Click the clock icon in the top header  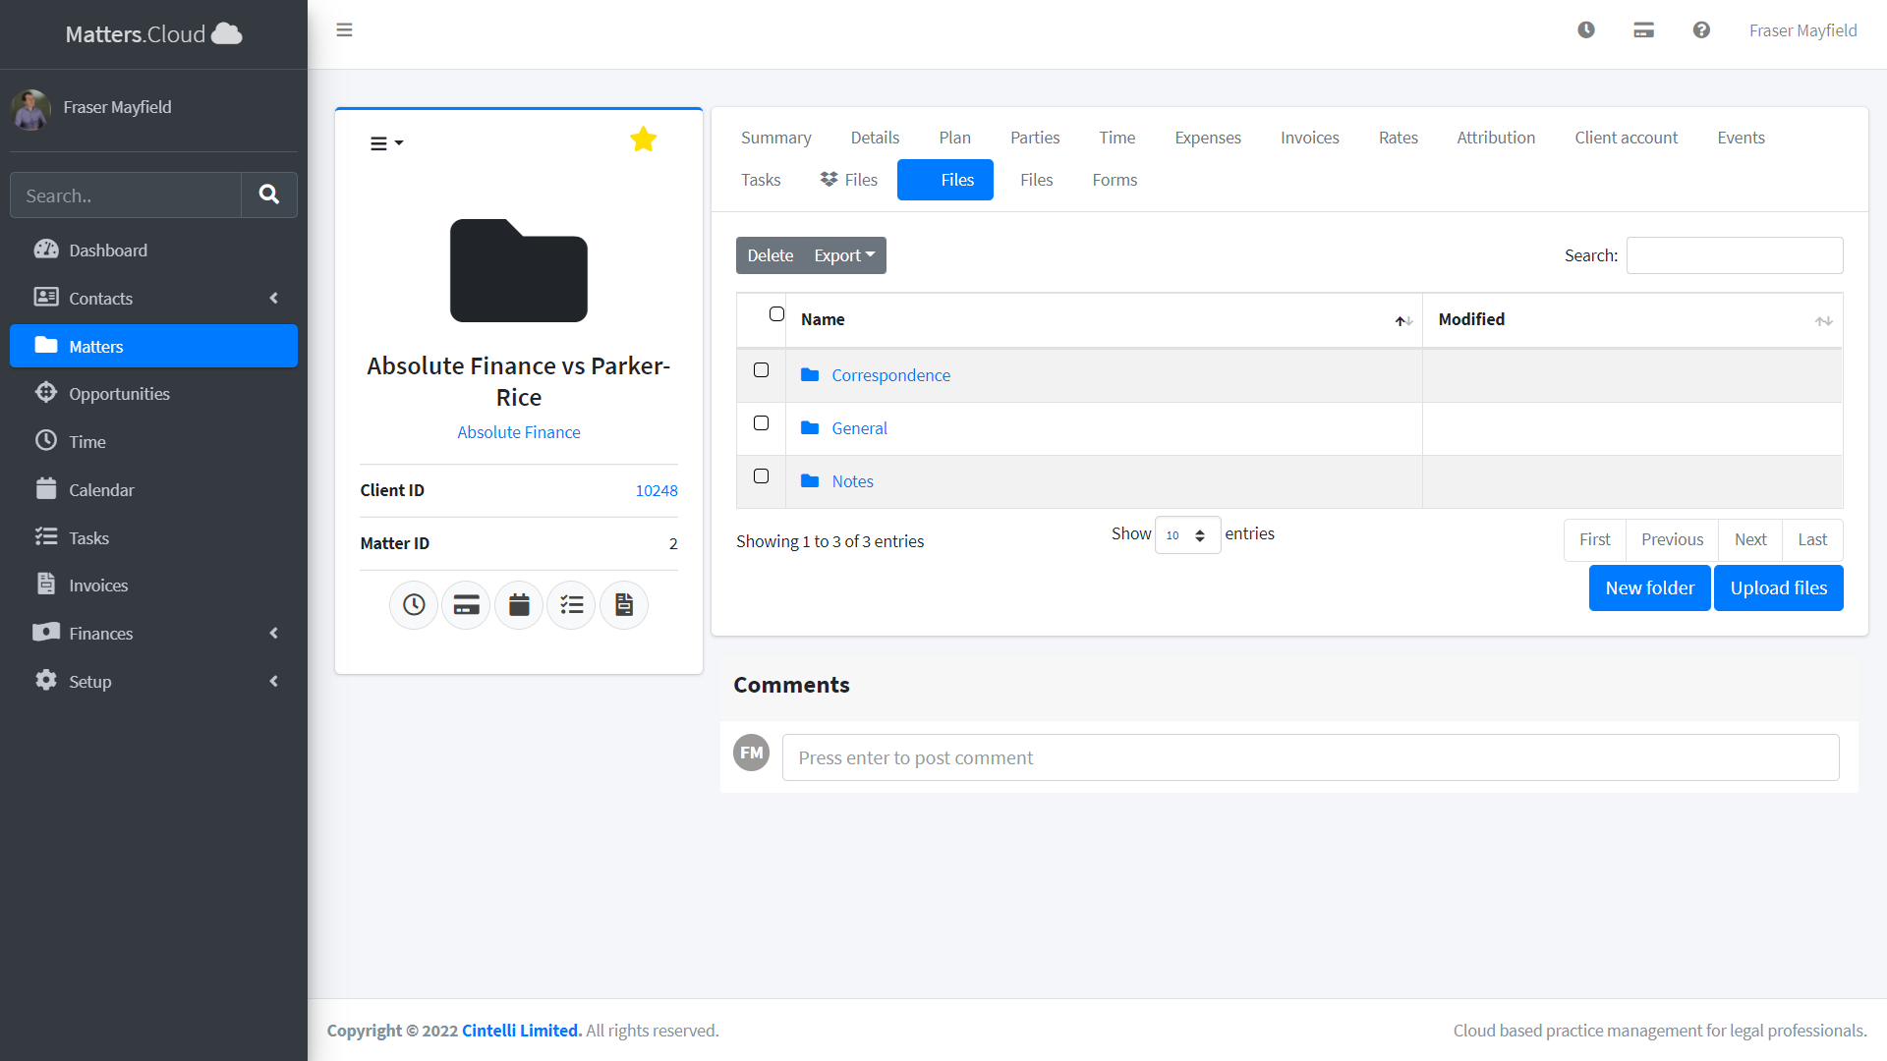1586,30
